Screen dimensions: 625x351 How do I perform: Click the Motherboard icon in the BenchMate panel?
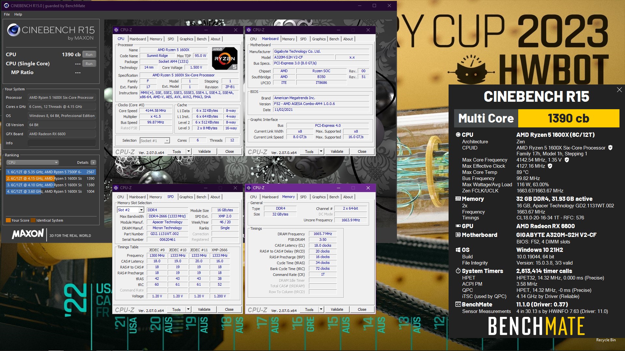coord(458,235)
